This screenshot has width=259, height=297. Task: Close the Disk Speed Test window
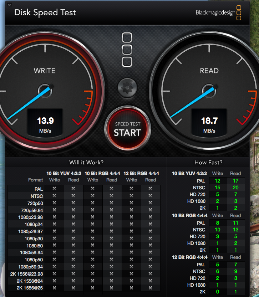[x=9, y=5]
